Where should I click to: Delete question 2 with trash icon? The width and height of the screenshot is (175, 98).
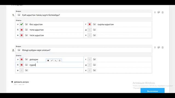tap(163, 47)
